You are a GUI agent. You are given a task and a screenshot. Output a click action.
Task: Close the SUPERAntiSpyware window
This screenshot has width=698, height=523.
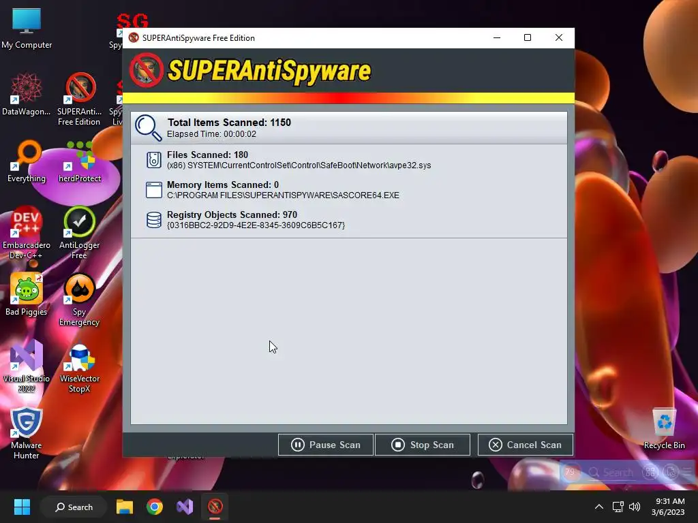click(559, 38)
